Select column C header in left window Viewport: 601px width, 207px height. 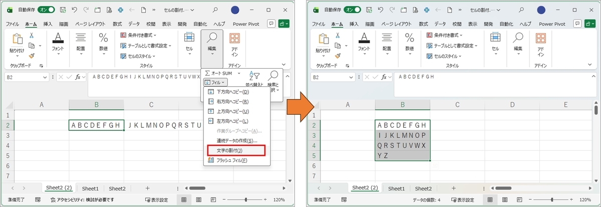(151, 105)
